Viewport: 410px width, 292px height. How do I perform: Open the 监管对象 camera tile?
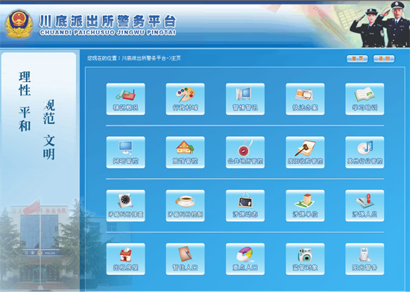pos(305,258)
